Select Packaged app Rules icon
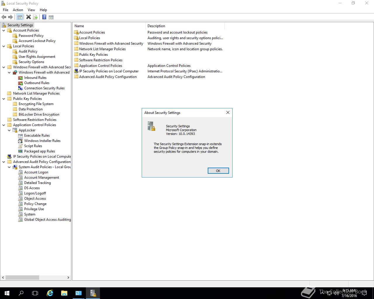The image size is (374, 299). coord(20,151)
